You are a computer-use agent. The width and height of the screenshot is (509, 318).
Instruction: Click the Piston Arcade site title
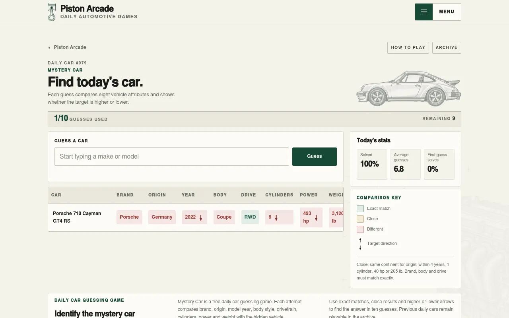(87, 9)
